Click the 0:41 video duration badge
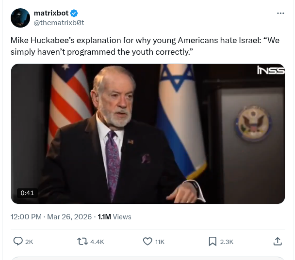Screen dimensions: 295x260 [x=28, y=193]
